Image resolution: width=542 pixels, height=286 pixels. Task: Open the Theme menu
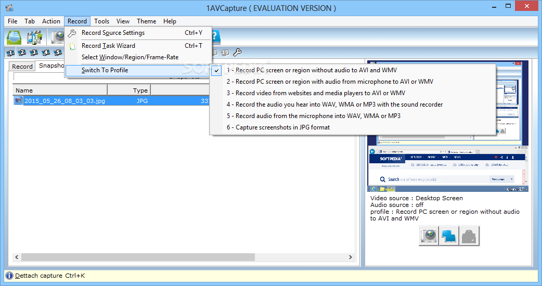[146, 21]
